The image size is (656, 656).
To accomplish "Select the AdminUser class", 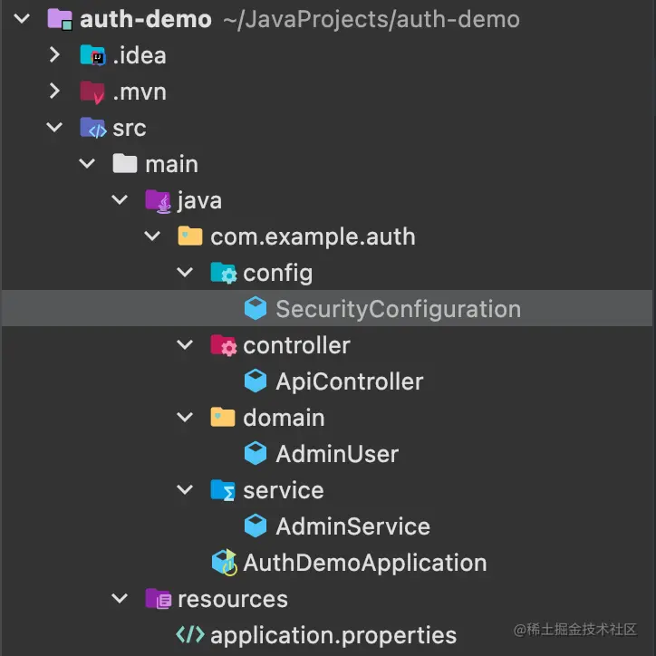I will click(337, 454).
